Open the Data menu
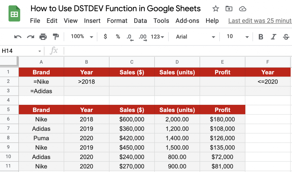292x172 pixels. [140, 21]
